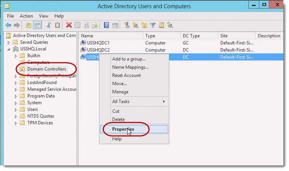Expand the System container
This screenshot has width=289, height=171.
(16, 103)
